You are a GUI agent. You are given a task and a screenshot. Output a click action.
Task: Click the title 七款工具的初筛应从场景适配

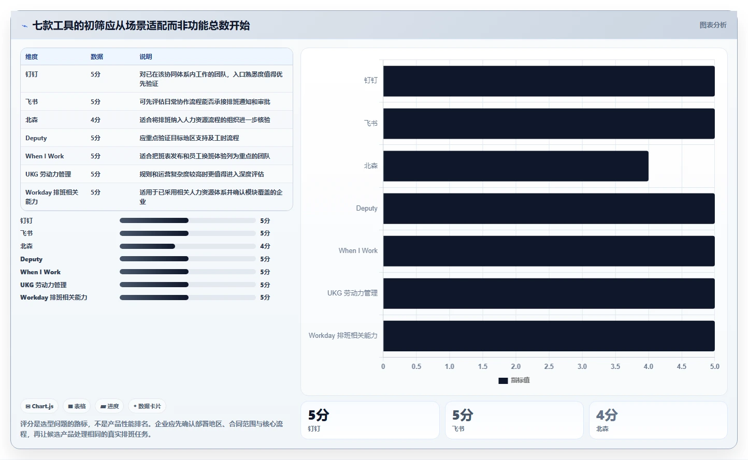141,25
